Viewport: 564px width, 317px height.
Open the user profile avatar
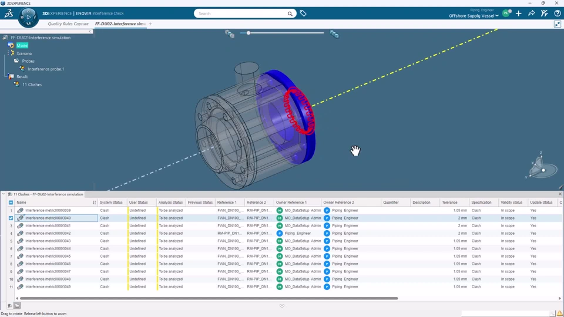pos(506,14)
